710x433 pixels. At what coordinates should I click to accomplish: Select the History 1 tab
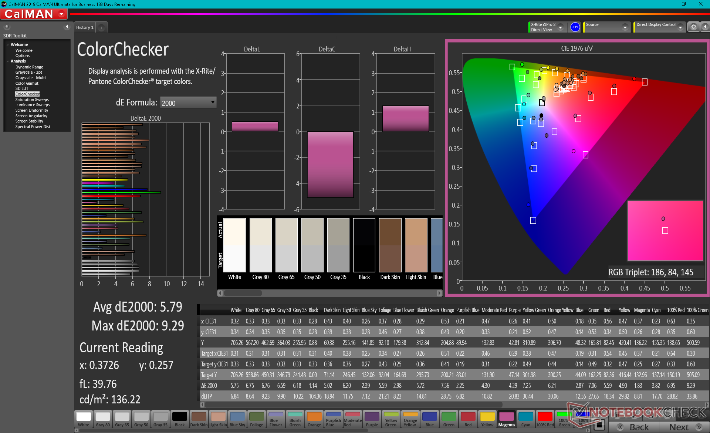click(x=85, y=27)
